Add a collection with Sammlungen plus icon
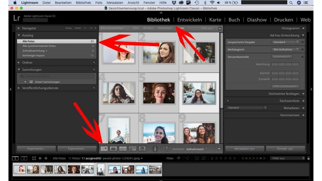 94,70
